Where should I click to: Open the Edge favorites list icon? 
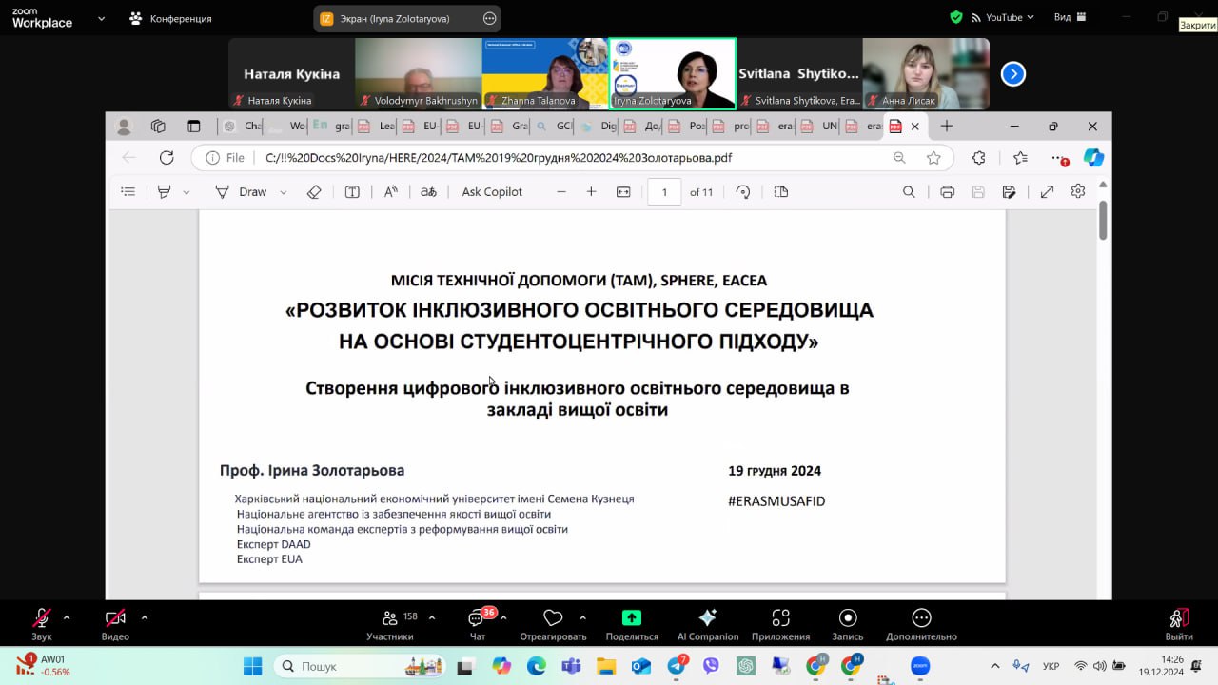(1020, 158)
